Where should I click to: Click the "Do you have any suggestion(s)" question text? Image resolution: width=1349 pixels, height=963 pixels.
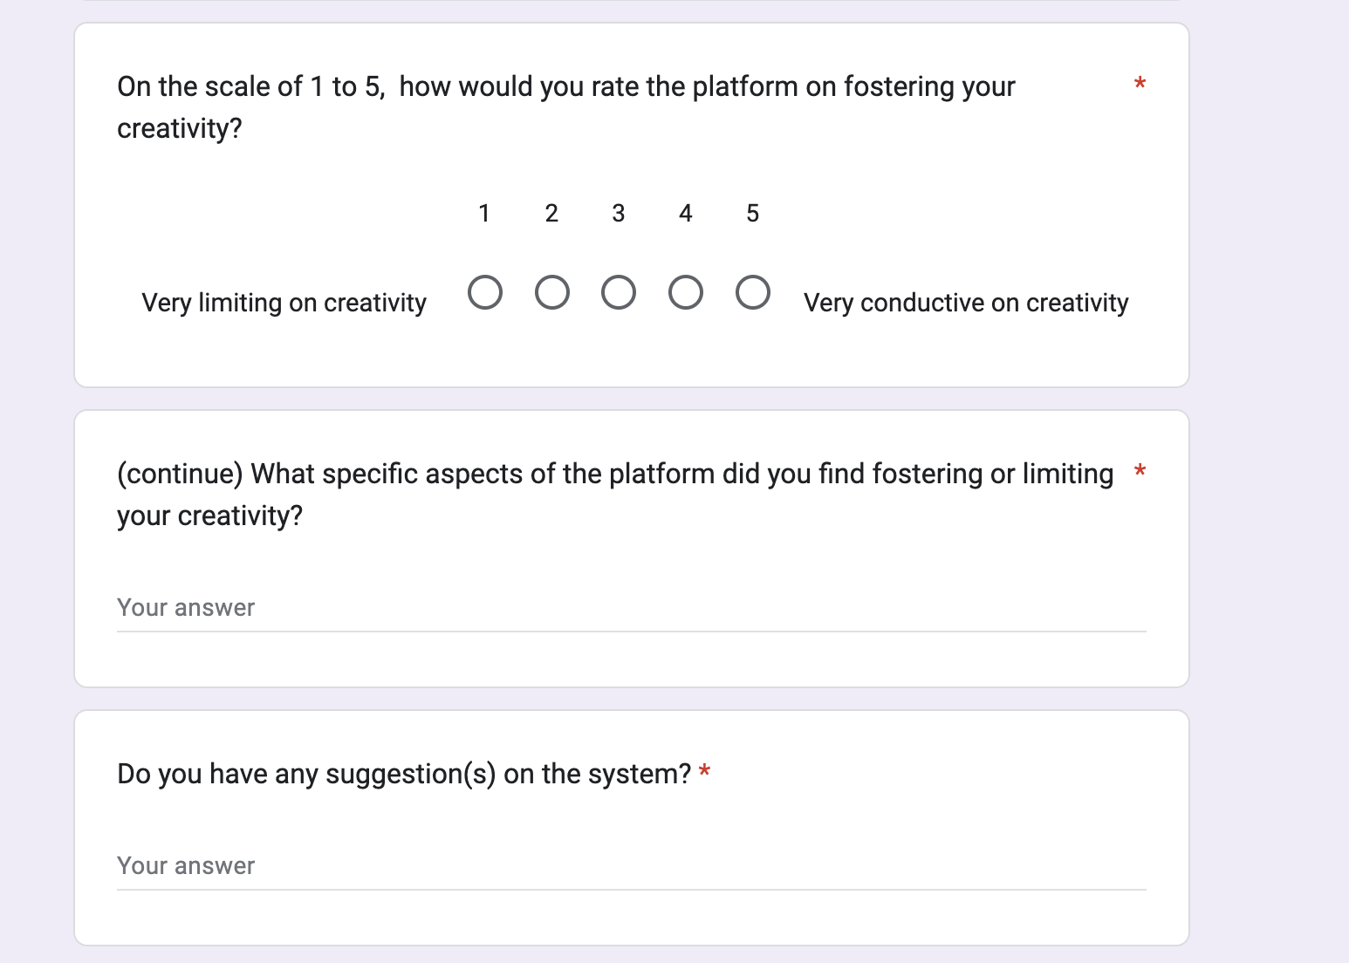coord(404,774)
